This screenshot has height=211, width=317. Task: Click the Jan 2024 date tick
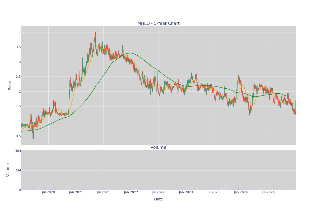click(241, 192)
